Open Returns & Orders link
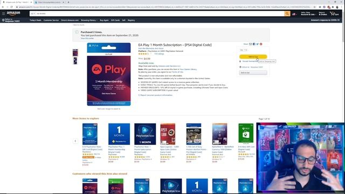The height and width of the screenshot is (194, 345). (x=323, y=13)
